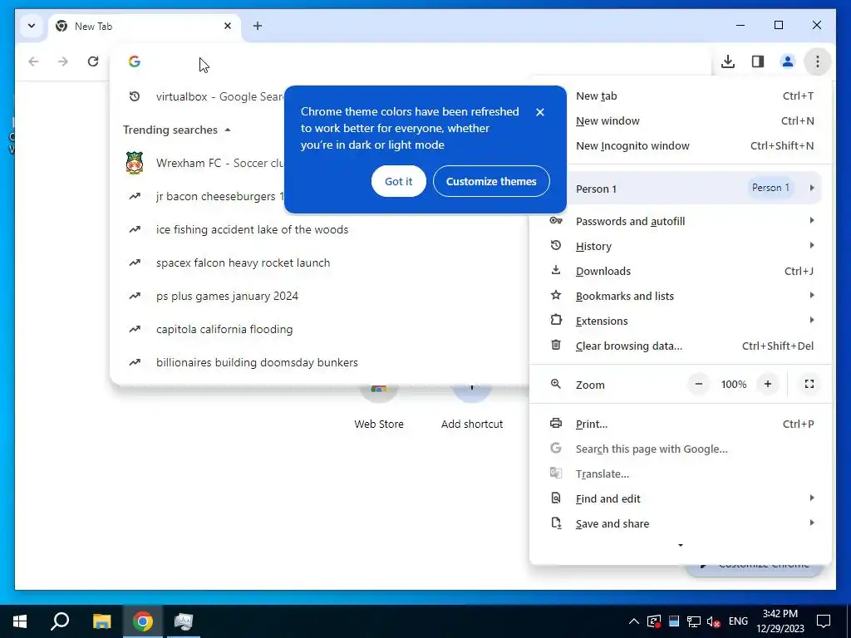Open New Incognito window menu entry
The image size is (851, 638).
tap(681, 146)
